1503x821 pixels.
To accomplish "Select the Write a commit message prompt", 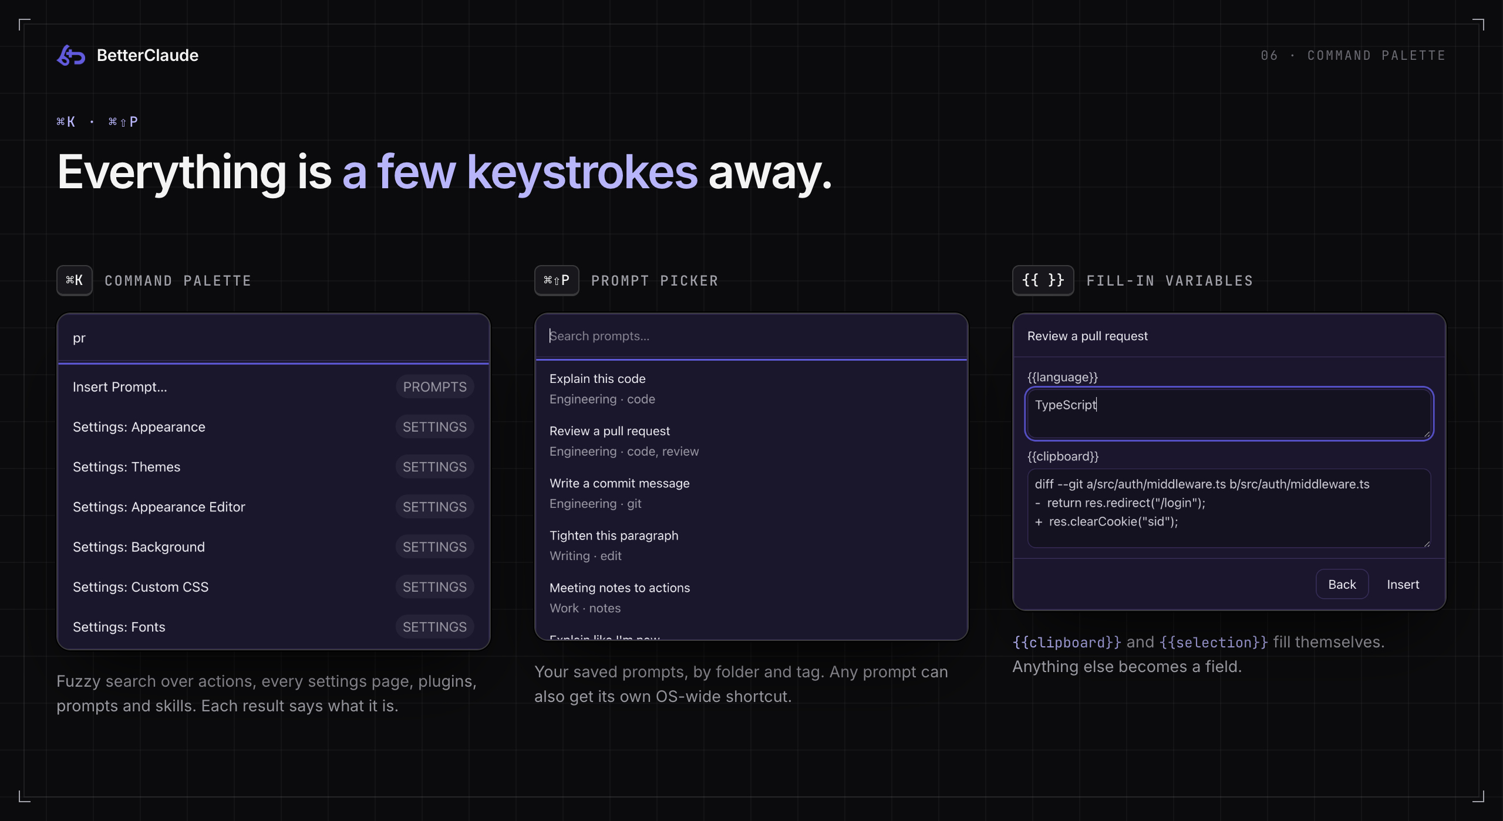I will tap(751, 493).
